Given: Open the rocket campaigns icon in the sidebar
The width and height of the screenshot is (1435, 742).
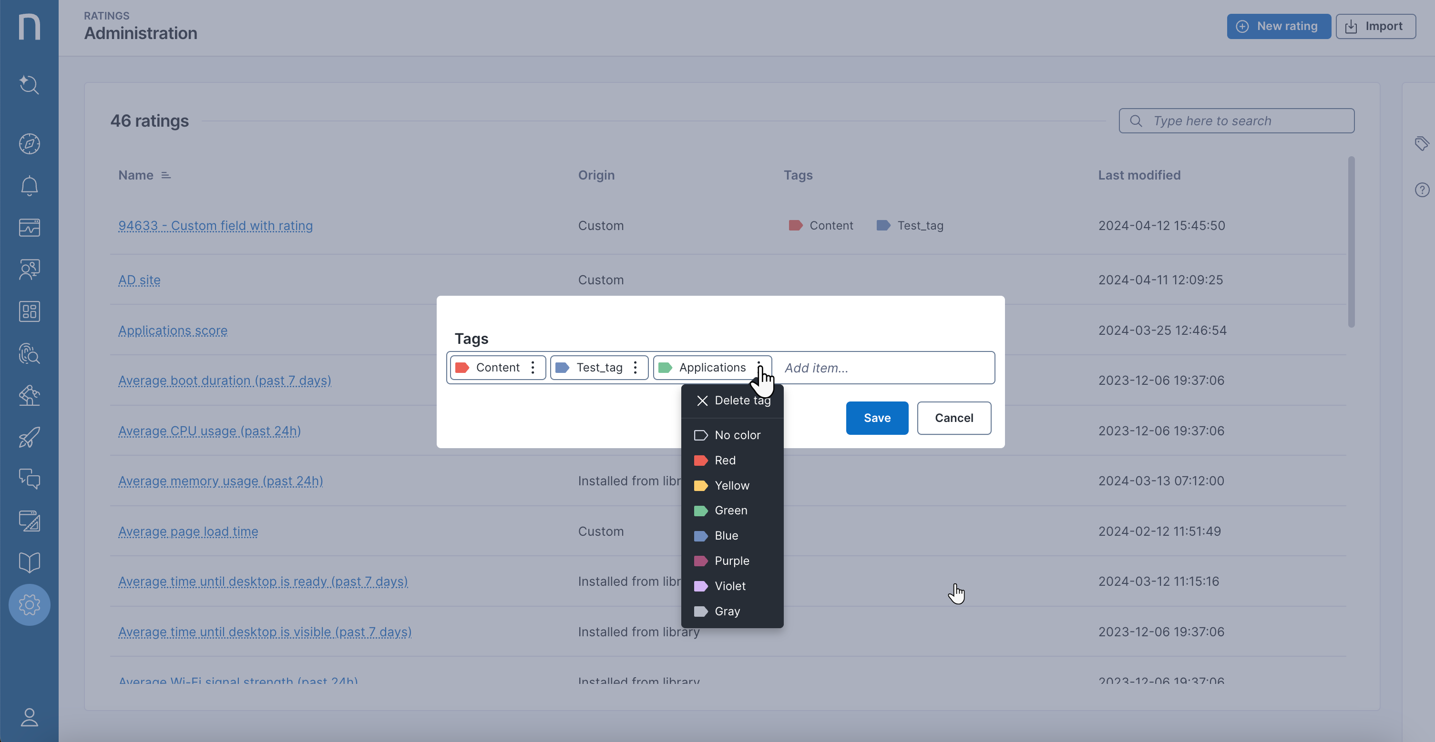Looking at the screenshot, I should click(x=29, y=437).
